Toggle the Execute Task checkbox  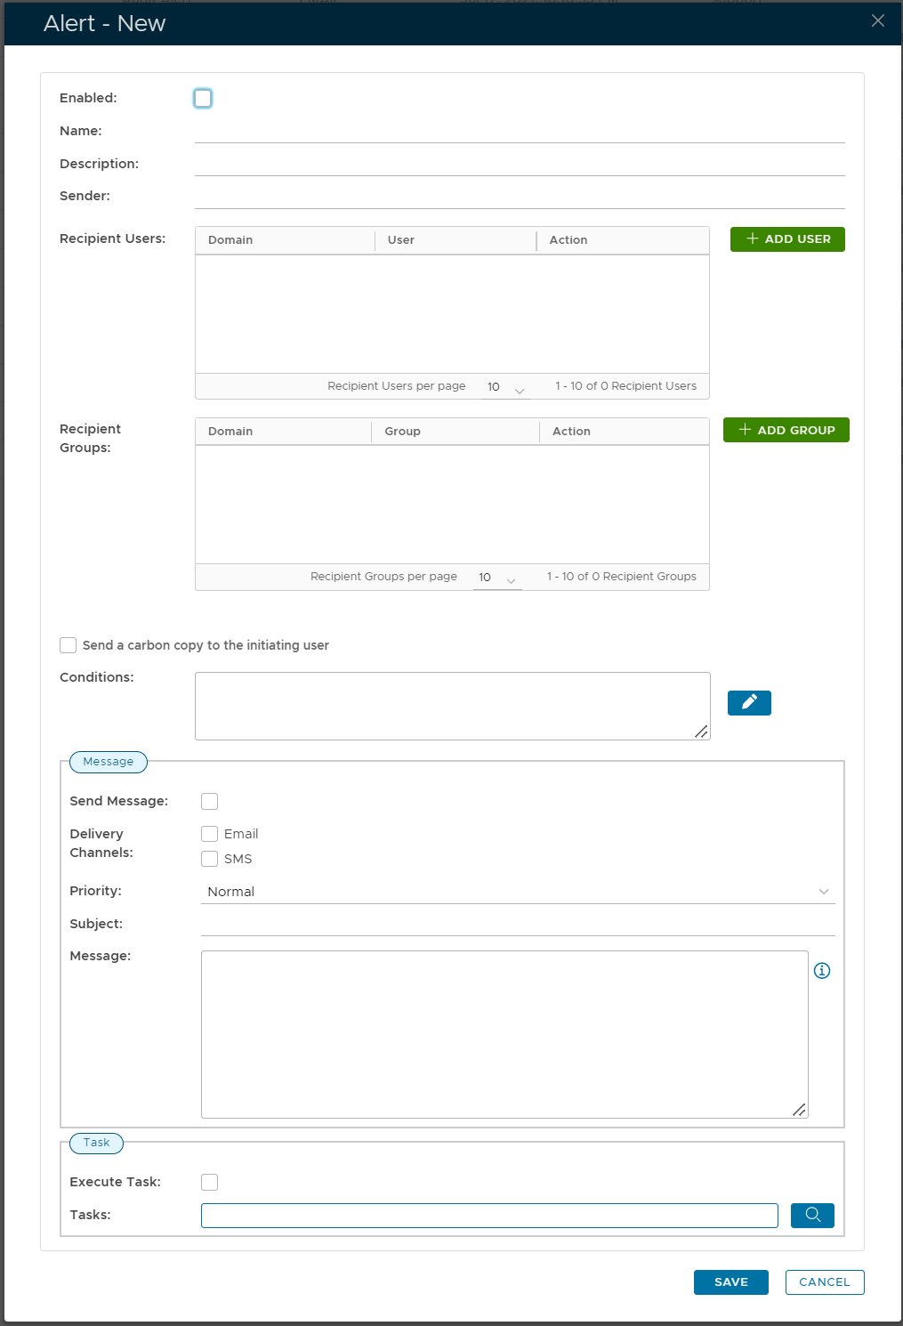(x=210, y=1183)
